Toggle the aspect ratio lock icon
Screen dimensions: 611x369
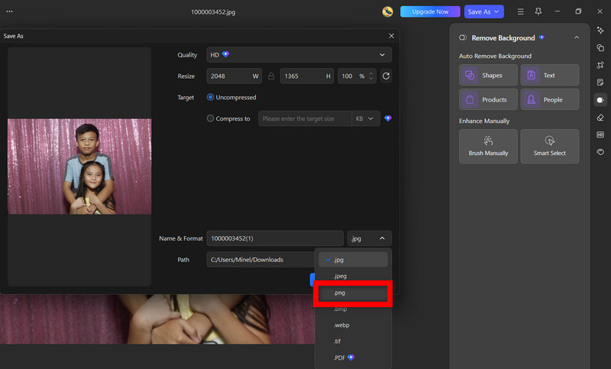[271, 76]
